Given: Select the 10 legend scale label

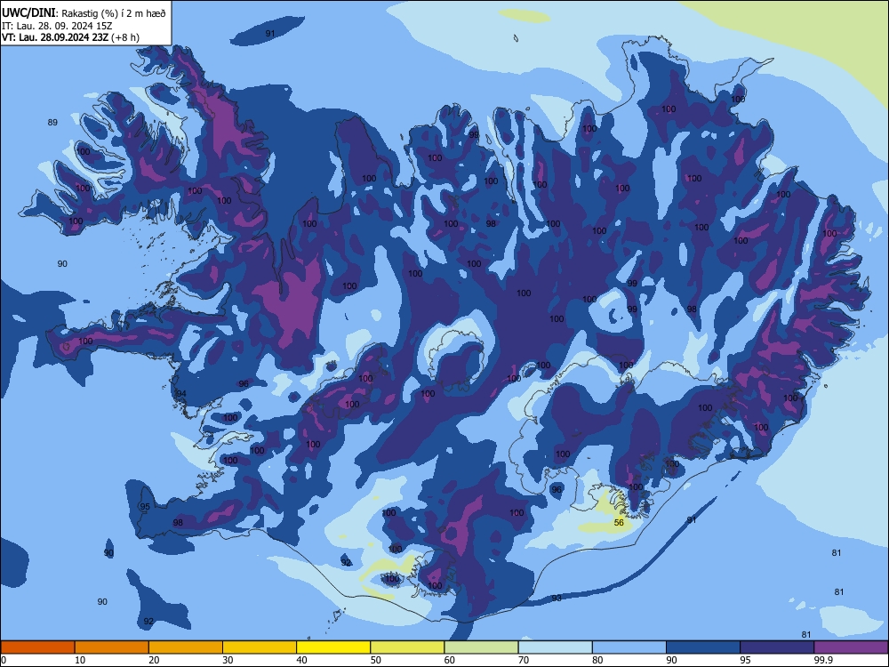Looking at the screenshot, I should pyautogui.click(x=80, y=660).
